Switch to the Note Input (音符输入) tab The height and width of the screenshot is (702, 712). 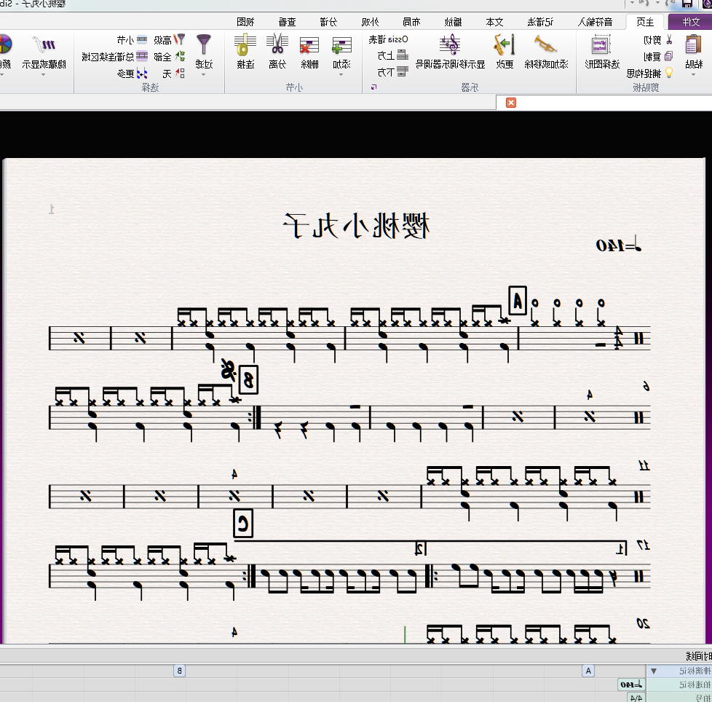click(595, 22)
